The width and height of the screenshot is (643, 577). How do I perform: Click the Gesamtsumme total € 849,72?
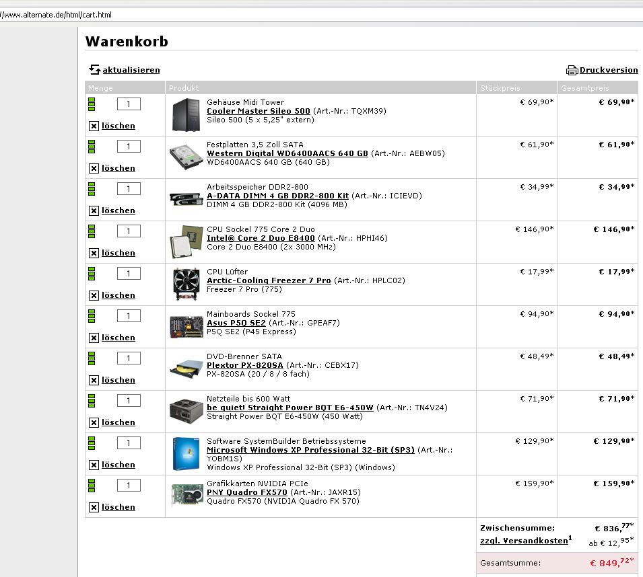pos(612,563)
